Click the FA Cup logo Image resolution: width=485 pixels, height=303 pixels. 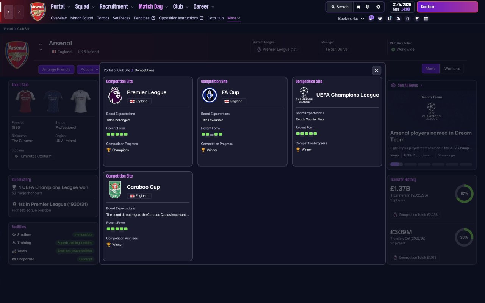[210, 95]
